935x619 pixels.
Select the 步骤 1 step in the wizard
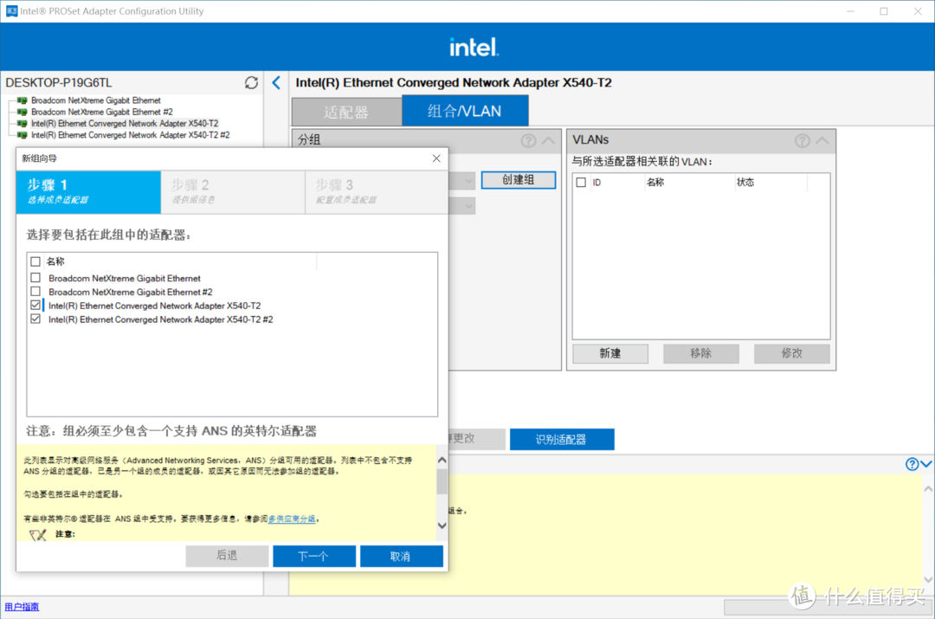(88, 190)
